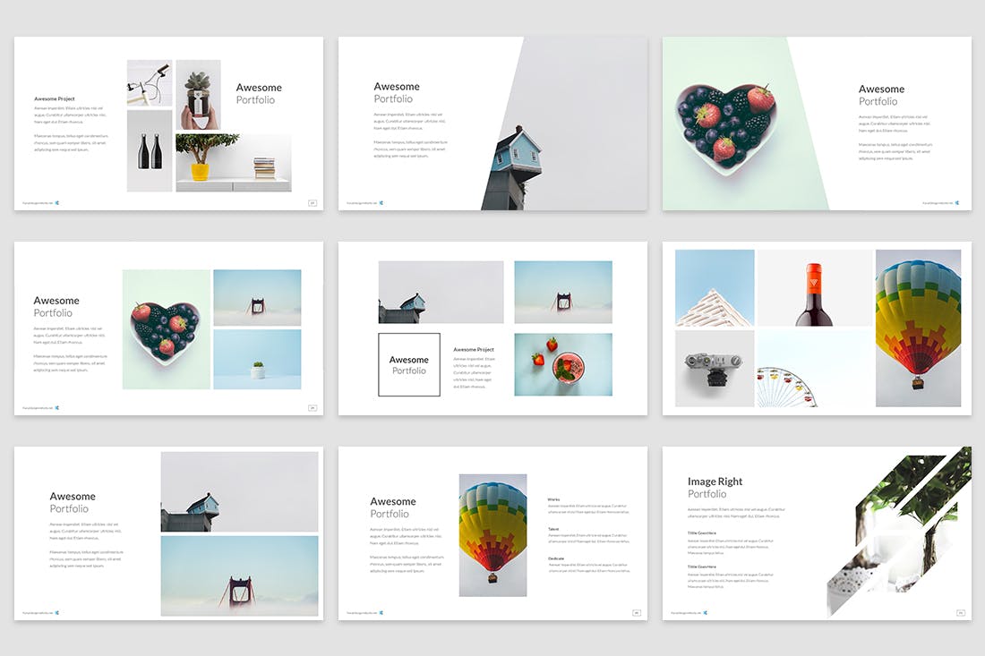Select the yellow pot plant with books image
This screenshot has height=656, width=985.
(233, 162)
